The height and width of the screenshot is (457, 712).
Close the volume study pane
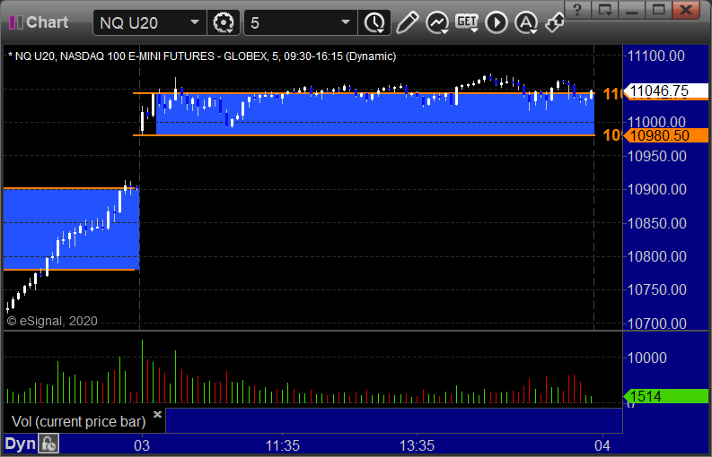(x=157, y=414)
